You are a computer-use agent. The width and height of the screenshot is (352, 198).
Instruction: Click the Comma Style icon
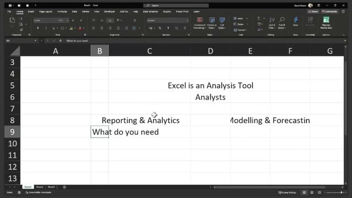[168, 28]
